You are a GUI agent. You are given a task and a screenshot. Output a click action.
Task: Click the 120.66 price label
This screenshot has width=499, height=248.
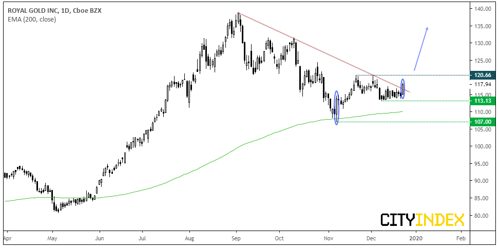482,75
